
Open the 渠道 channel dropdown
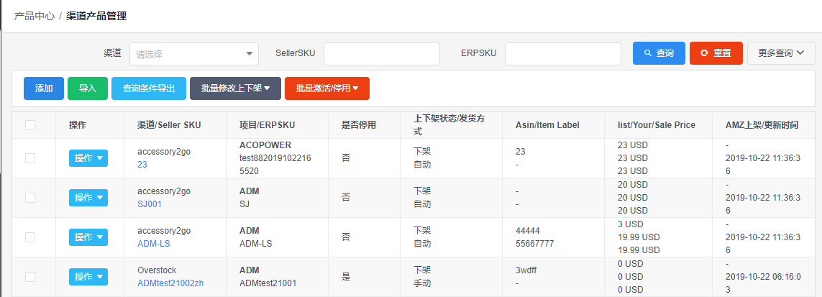[194, 54]
